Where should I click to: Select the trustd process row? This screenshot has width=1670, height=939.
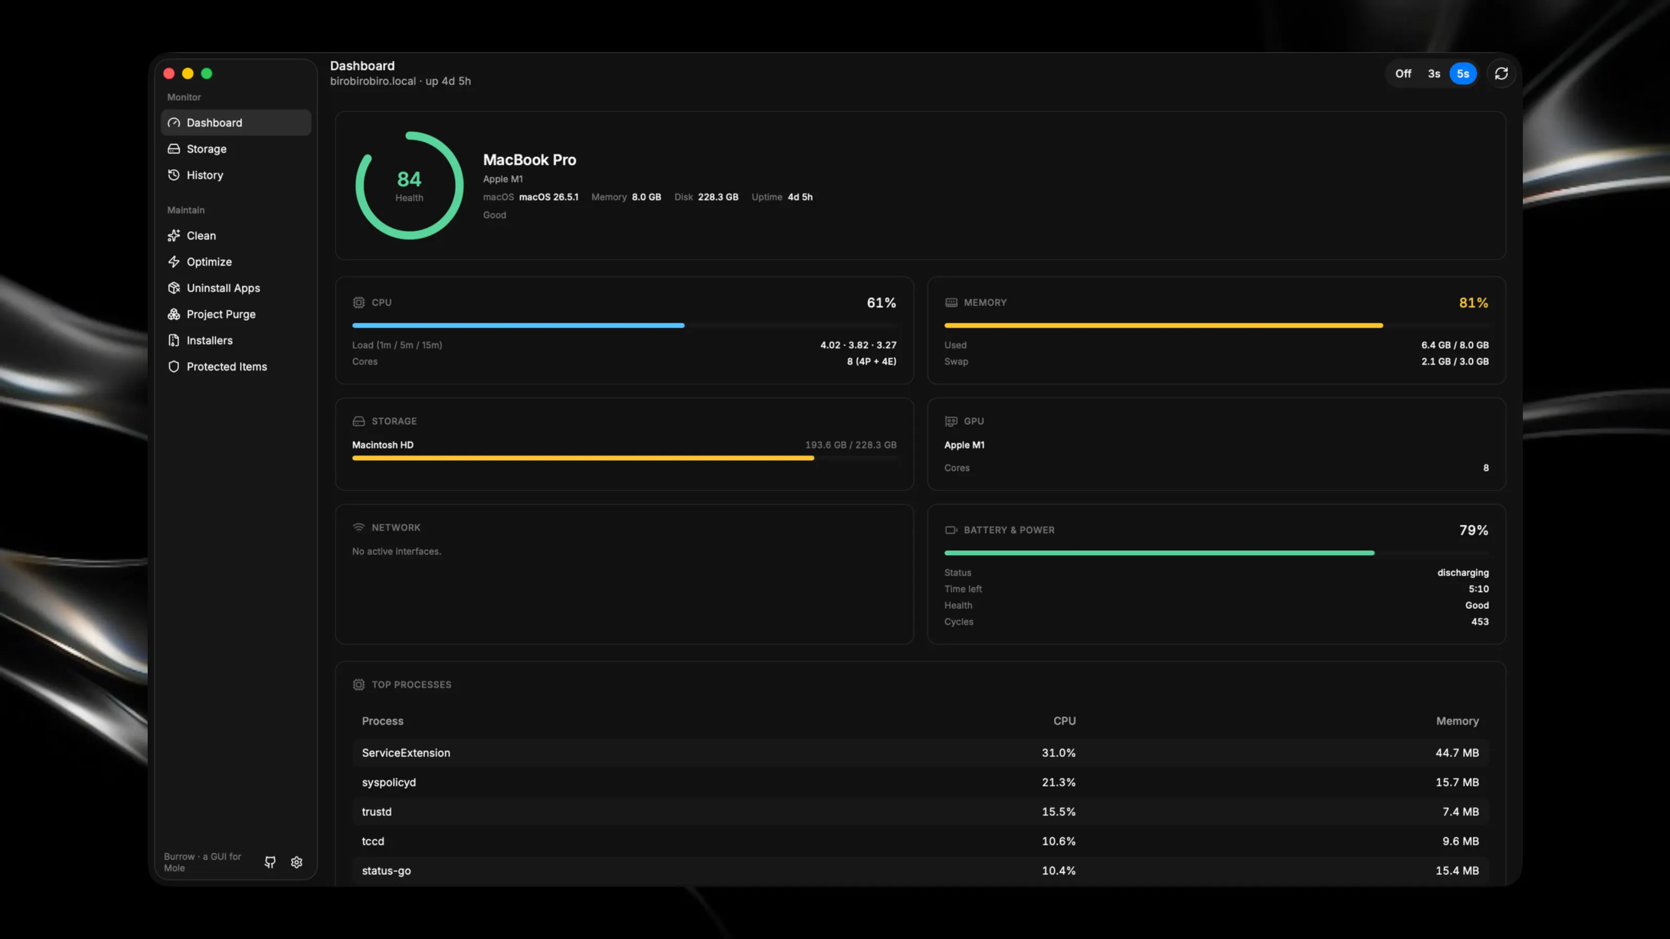click(921, 811)
